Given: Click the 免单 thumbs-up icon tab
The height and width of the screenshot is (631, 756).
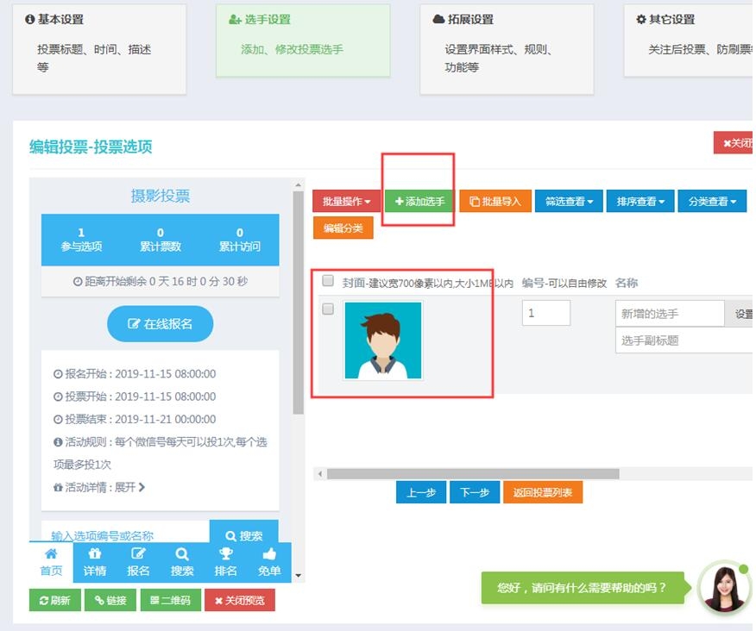Looking at the screenshot, I should (x=269, y=561).
